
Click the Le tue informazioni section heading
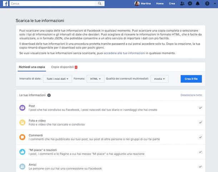pos(33,95)
